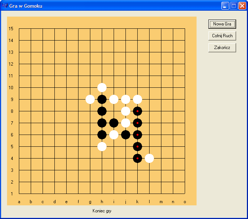Image resolution: width=248 pixels, height=219 pixels.
Task: Place a stone at empty intersection a15
Action: (x=19, y=28)
